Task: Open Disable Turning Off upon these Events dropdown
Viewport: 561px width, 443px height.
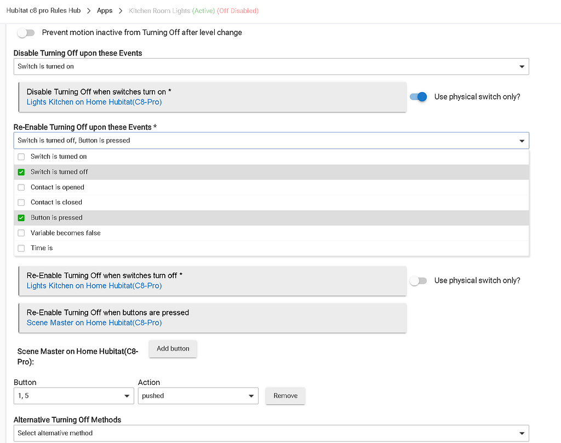Action: click(x=271, y=67)
